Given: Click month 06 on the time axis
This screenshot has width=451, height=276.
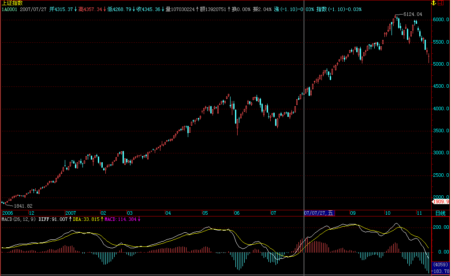Looking at the screenshot, I should [x=237, y=213].
